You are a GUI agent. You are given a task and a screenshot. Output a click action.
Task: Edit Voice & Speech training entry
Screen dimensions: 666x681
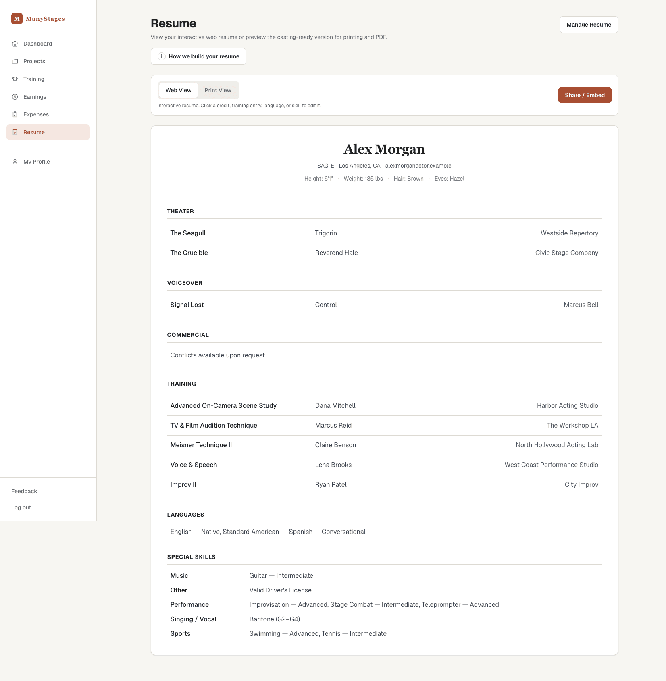tap(384, 465)
